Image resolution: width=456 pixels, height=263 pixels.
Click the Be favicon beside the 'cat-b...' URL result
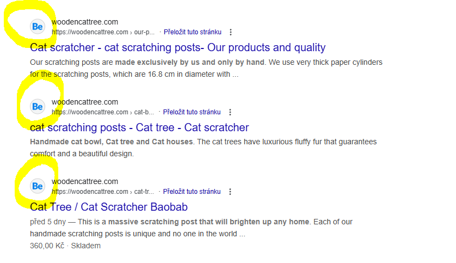pos(38,107)
